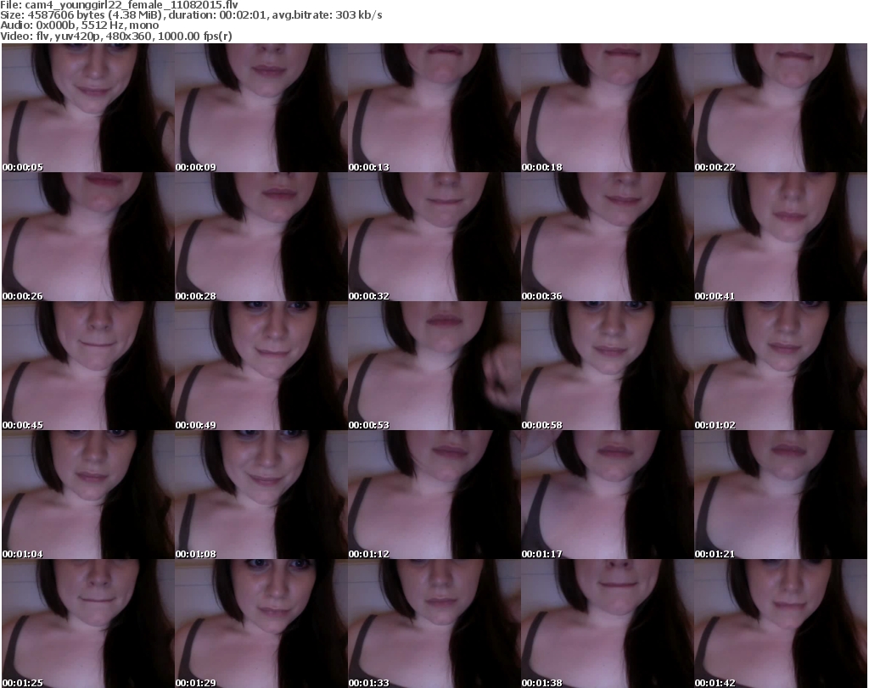
Task: Select the frame stamped 00:01:17
Action: point(608,495)
